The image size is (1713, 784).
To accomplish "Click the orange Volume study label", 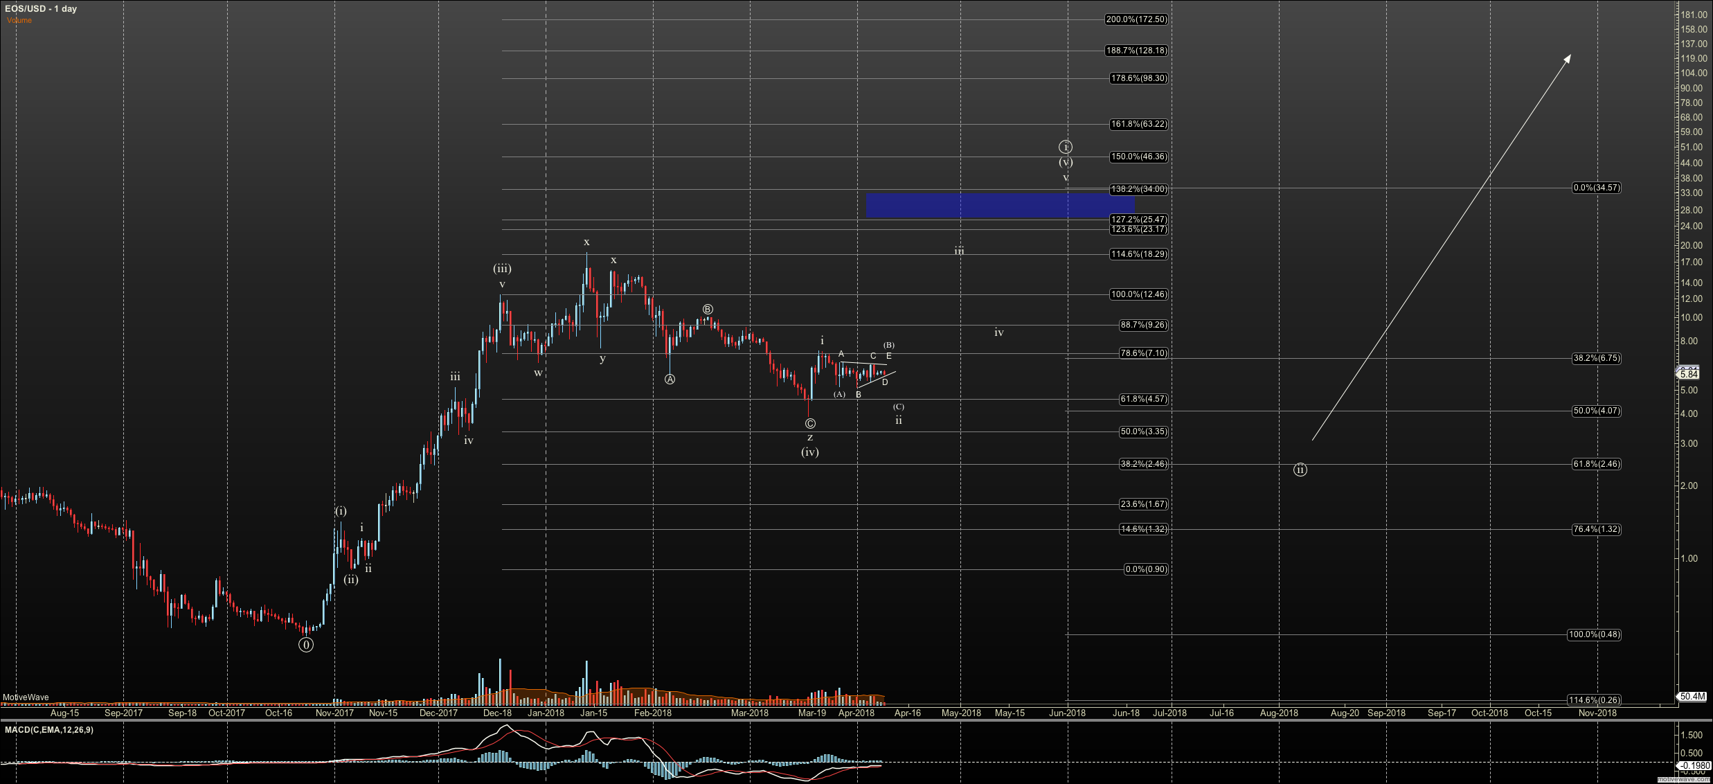I will 19,20.
